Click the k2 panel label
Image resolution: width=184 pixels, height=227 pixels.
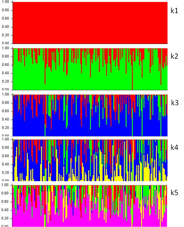(x=174, y=56)
